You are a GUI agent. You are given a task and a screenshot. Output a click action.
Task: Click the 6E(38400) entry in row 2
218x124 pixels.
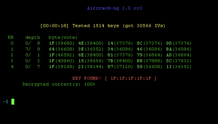[91, 55]
